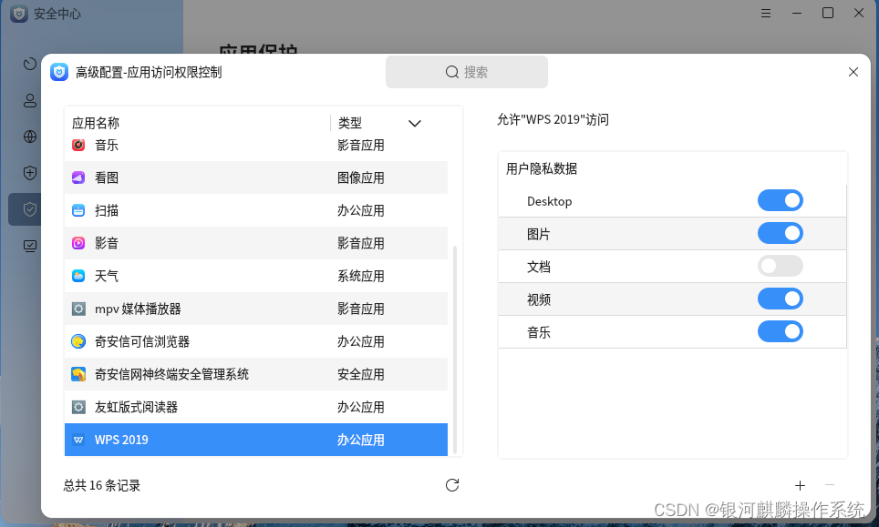879x527 pixels.
Task: Click the minus remove entry icon
Action: point(830,484)
